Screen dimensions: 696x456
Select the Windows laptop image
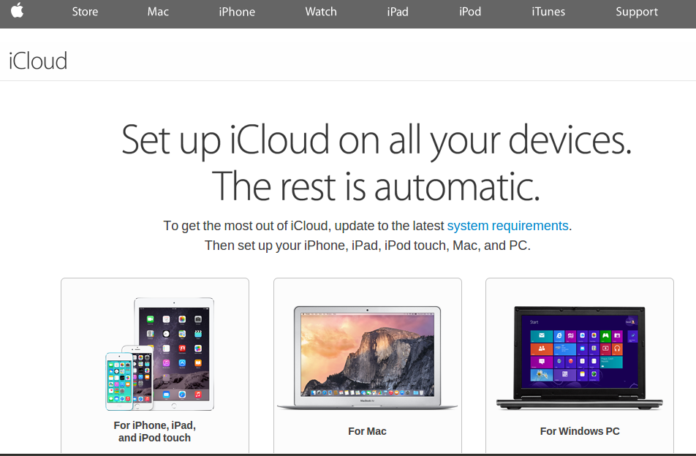(579, 357)
